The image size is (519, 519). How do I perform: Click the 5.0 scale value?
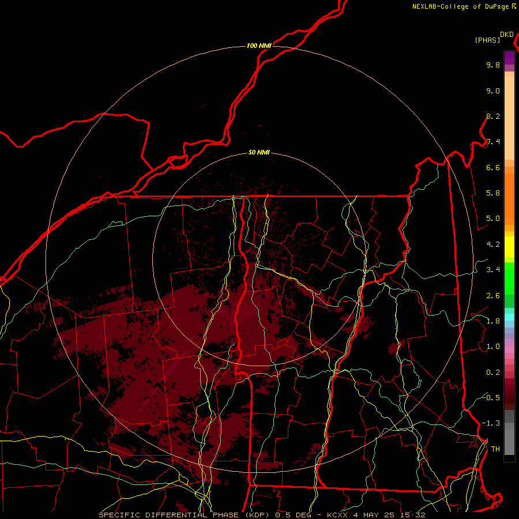(493, 219)
